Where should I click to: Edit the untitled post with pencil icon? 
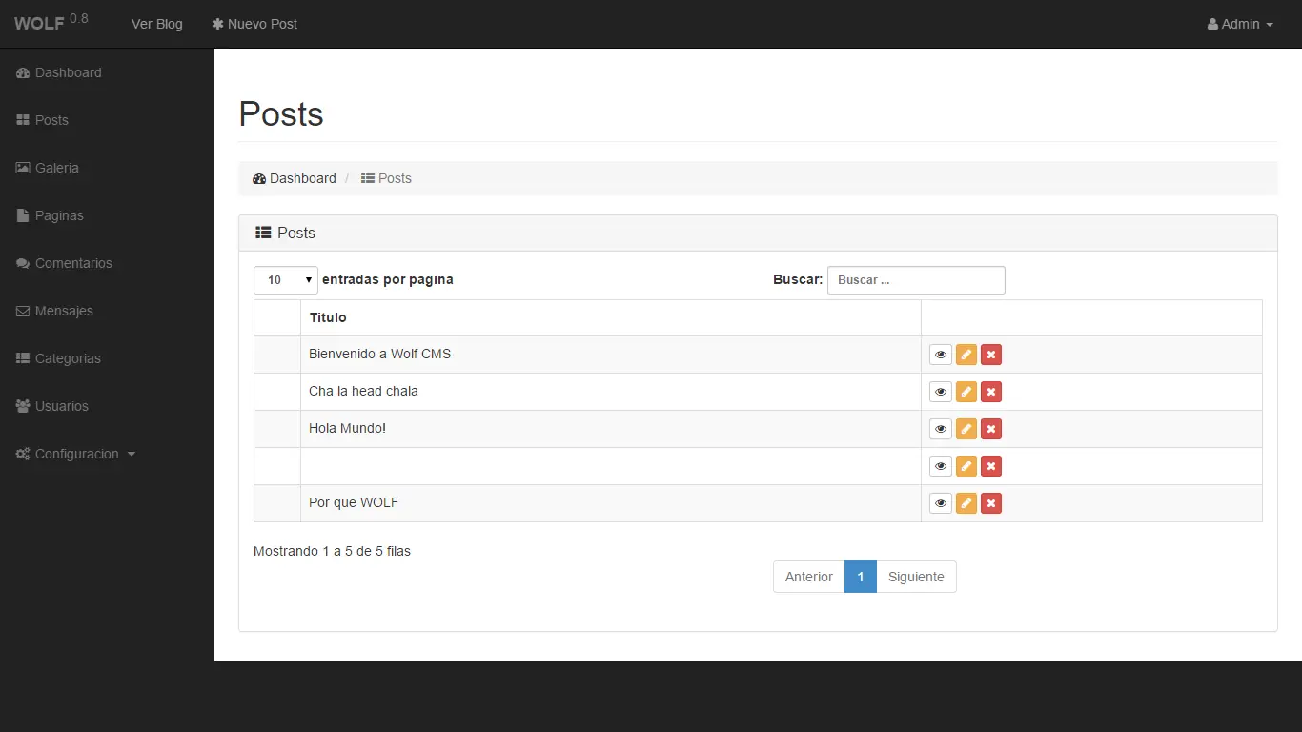point(966,466)
